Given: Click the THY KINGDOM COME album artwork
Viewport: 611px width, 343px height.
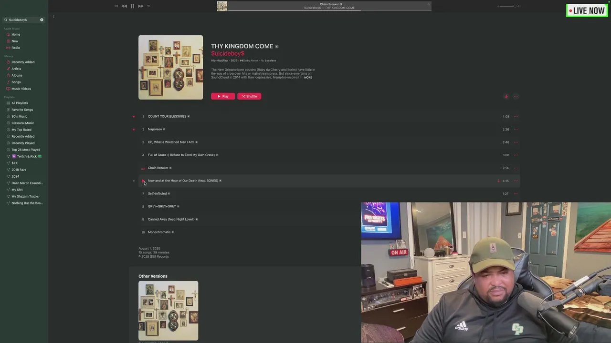Looking at the screenshot, I should point(170,67).
